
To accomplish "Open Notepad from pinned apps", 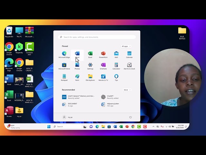I will pyautogui.click(x=64, y=77).
